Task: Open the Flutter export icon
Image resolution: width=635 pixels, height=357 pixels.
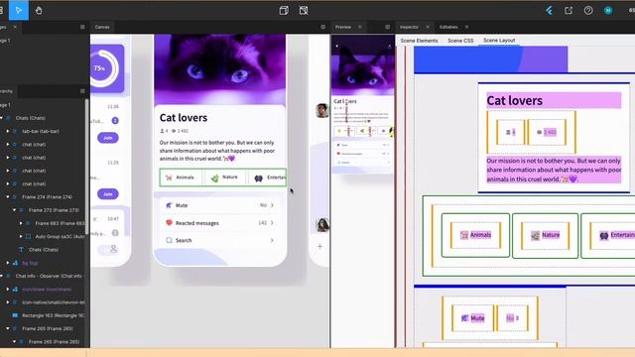Action: tap(549, 11)
